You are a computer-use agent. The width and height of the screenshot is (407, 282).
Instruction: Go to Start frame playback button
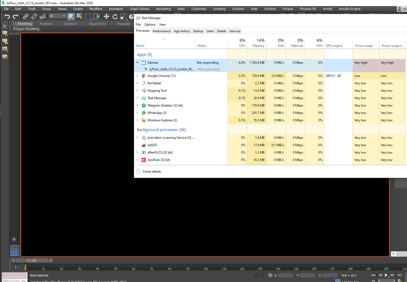click(x=373, y=275)
